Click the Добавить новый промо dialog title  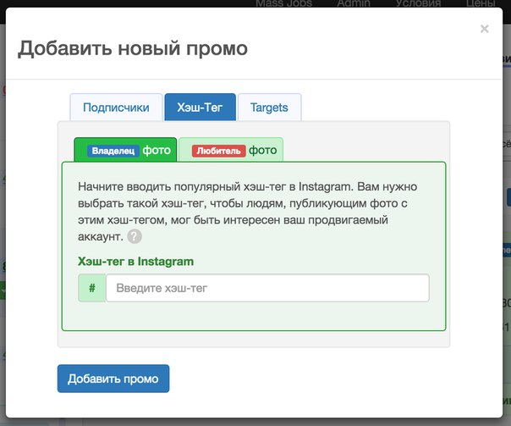point(133,48)
